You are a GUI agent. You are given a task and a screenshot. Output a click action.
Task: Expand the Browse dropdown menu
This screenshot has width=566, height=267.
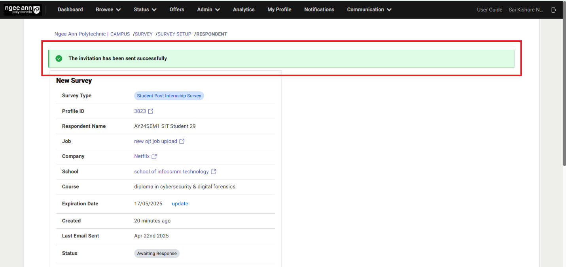(108, 9)
